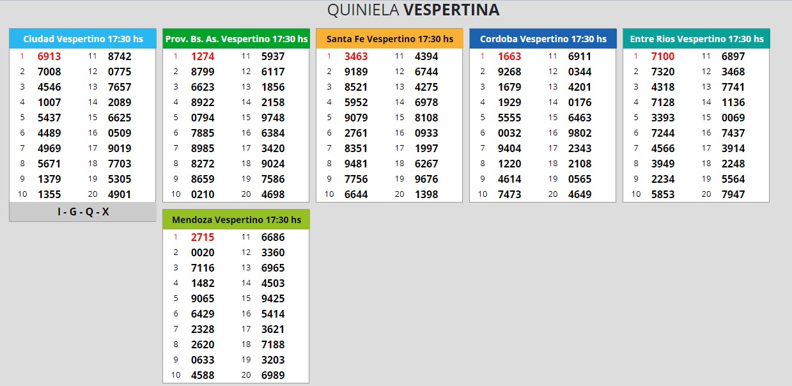Click the Cordoba Vespertino 17:30 hs header
Screen dimensions: 792x386
(x=543, y=39)
